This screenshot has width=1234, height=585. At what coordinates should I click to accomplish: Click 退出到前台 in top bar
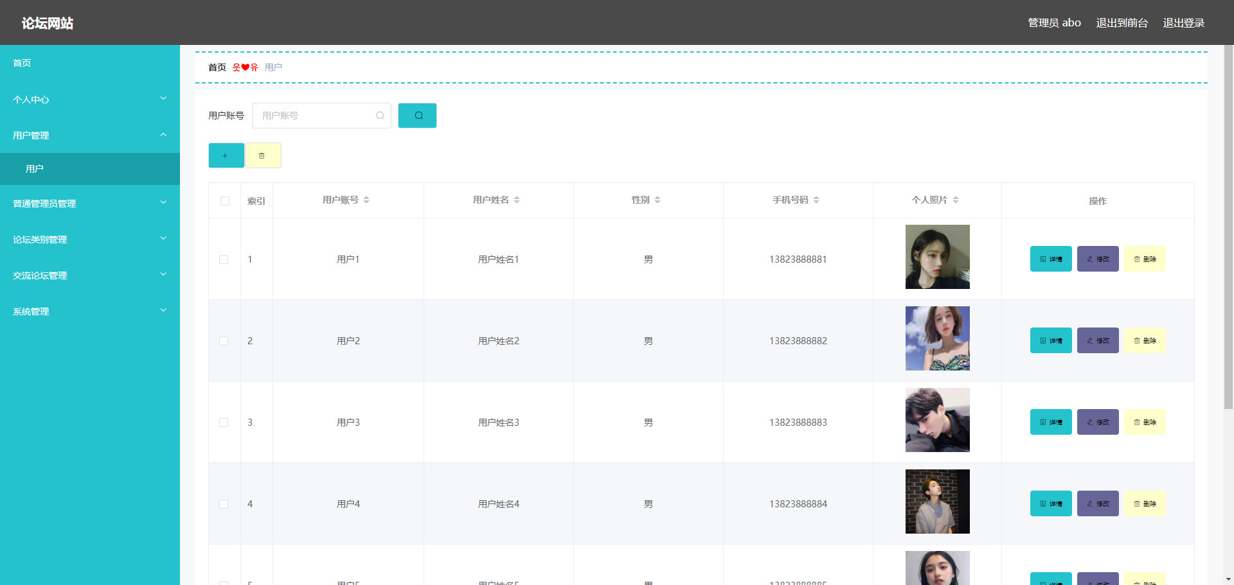click(1122, 22)
